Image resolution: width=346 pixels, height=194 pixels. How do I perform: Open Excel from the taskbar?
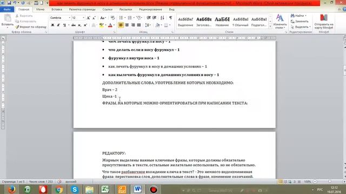click(x=105, y=189)
